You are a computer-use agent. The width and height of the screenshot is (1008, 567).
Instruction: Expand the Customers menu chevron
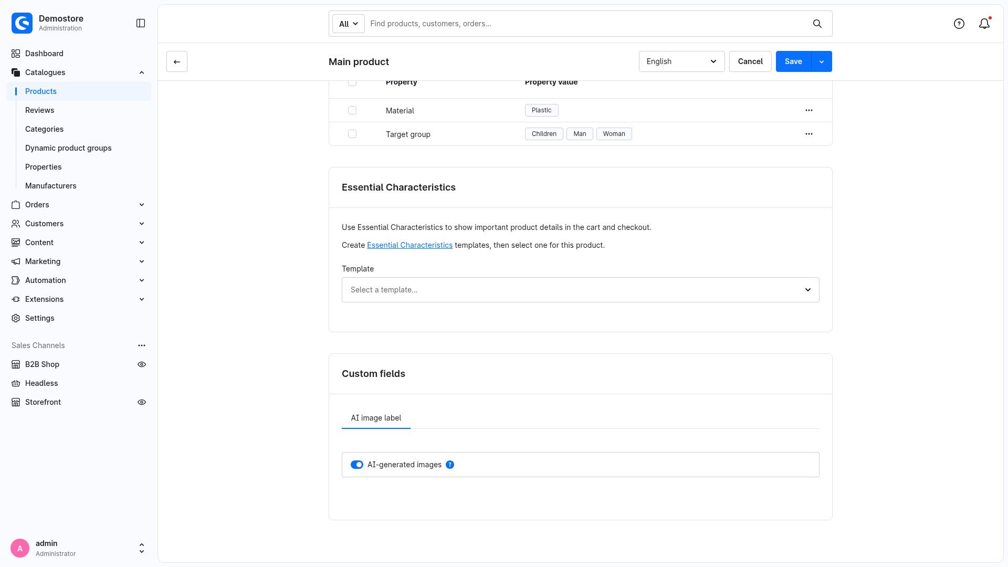click(x=142, y=224)
